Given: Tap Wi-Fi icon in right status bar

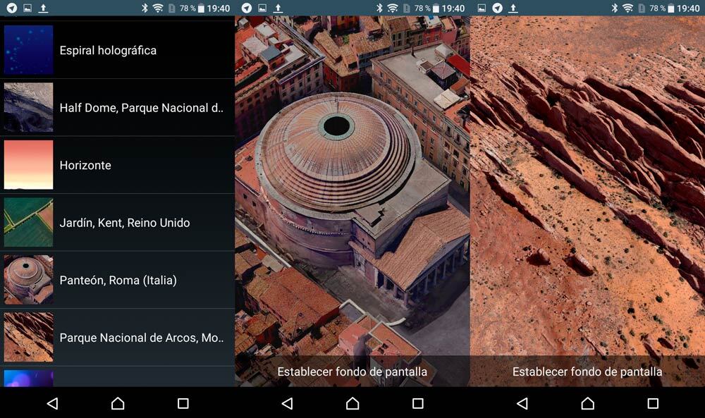Looking at the screenshot, I should pyautogui.click(x=627, y=8).
